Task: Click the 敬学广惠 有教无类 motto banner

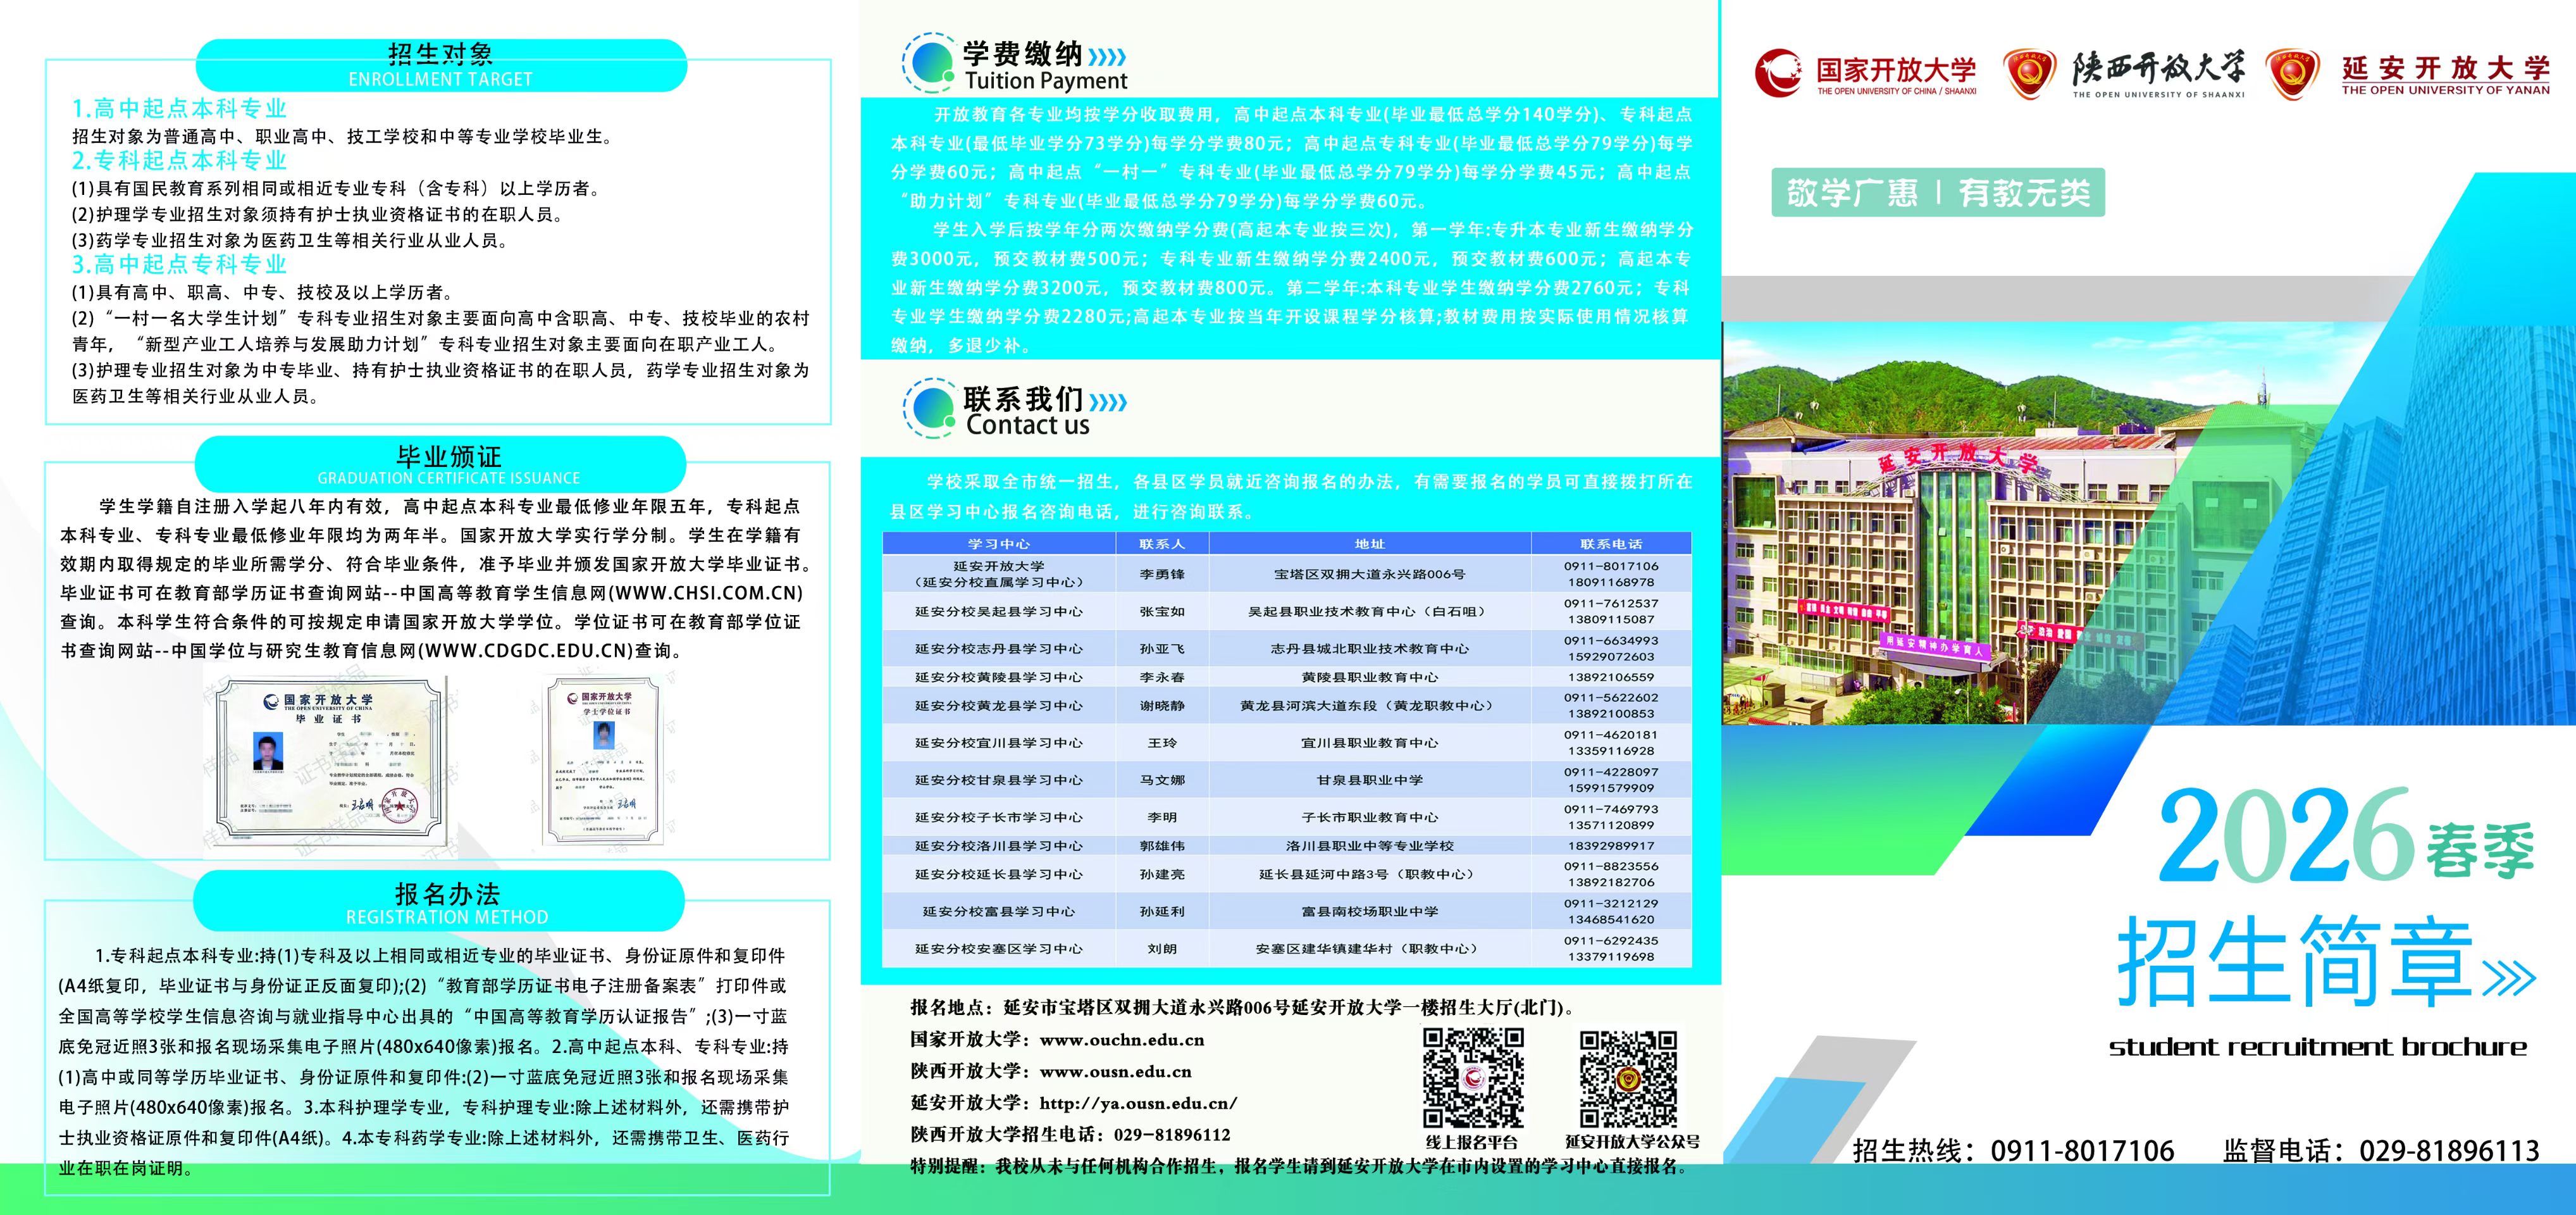Action: coord(1938,192)
